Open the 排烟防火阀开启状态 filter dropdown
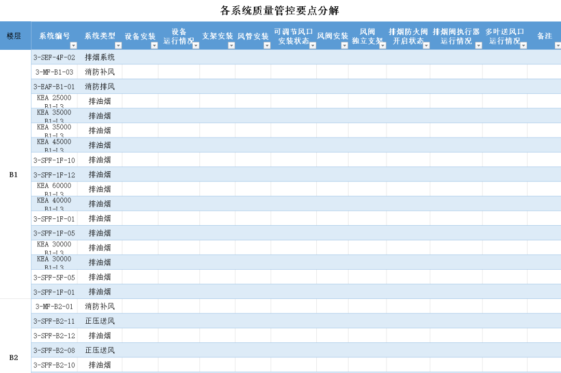 426,46
